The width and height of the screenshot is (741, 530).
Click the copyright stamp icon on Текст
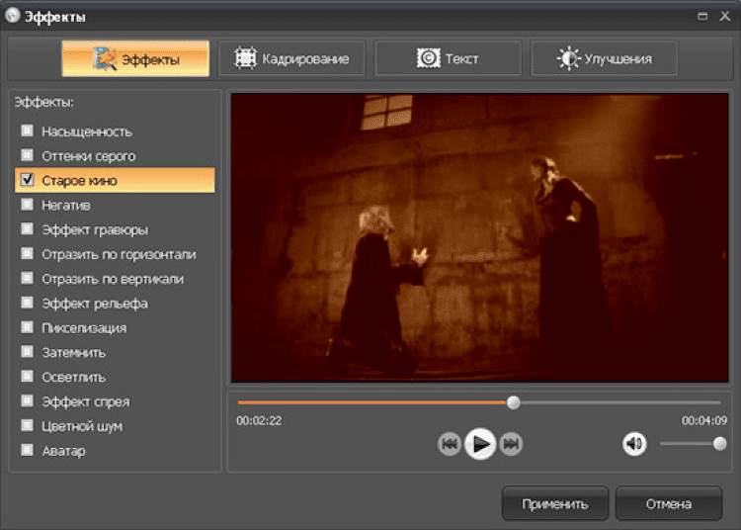pos(428,58)
